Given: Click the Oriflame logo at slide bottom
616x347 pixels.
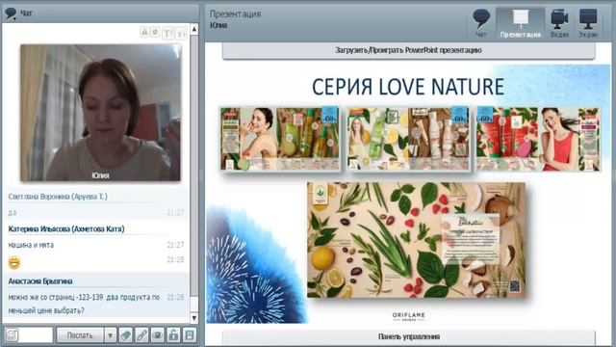Looking at the screenshot, I should point(408,316).
